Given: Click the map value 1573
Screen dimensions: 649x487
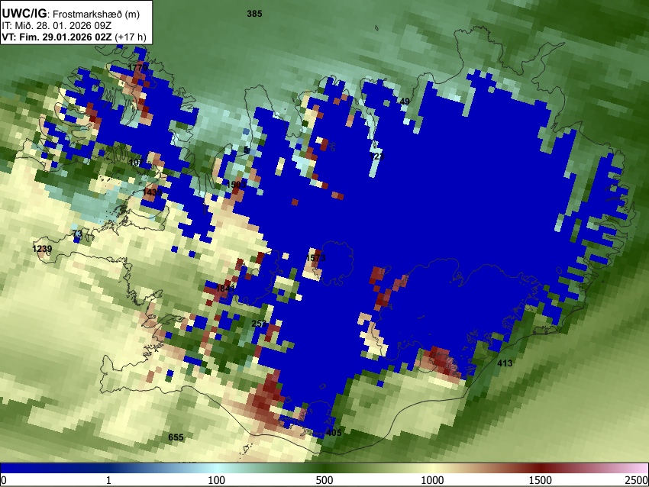Looking at the screenshot, I should pyautogui.click(x=315, y=258).
